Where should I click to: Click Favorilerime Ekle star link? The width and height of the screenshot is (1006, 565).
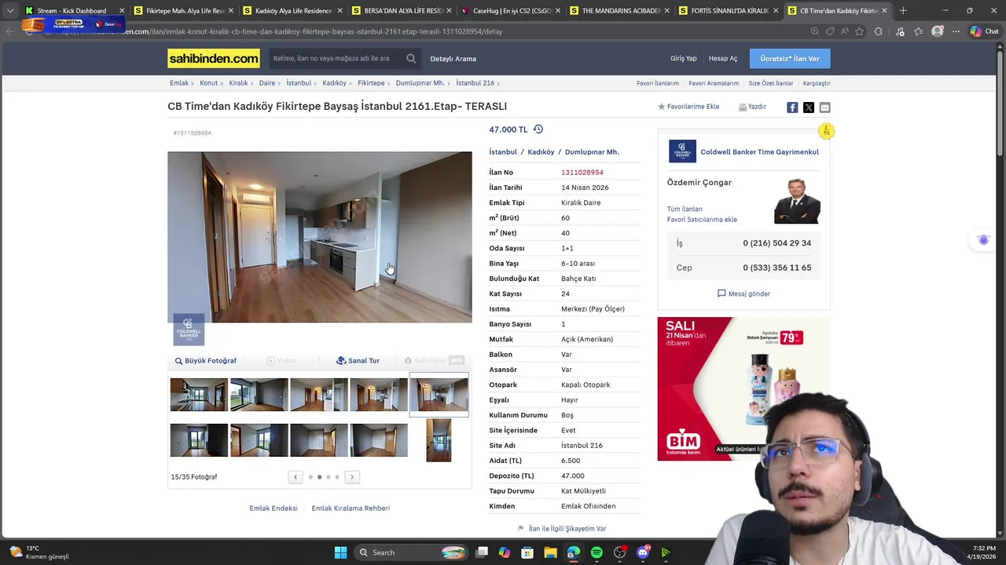[x=688, y=107]
